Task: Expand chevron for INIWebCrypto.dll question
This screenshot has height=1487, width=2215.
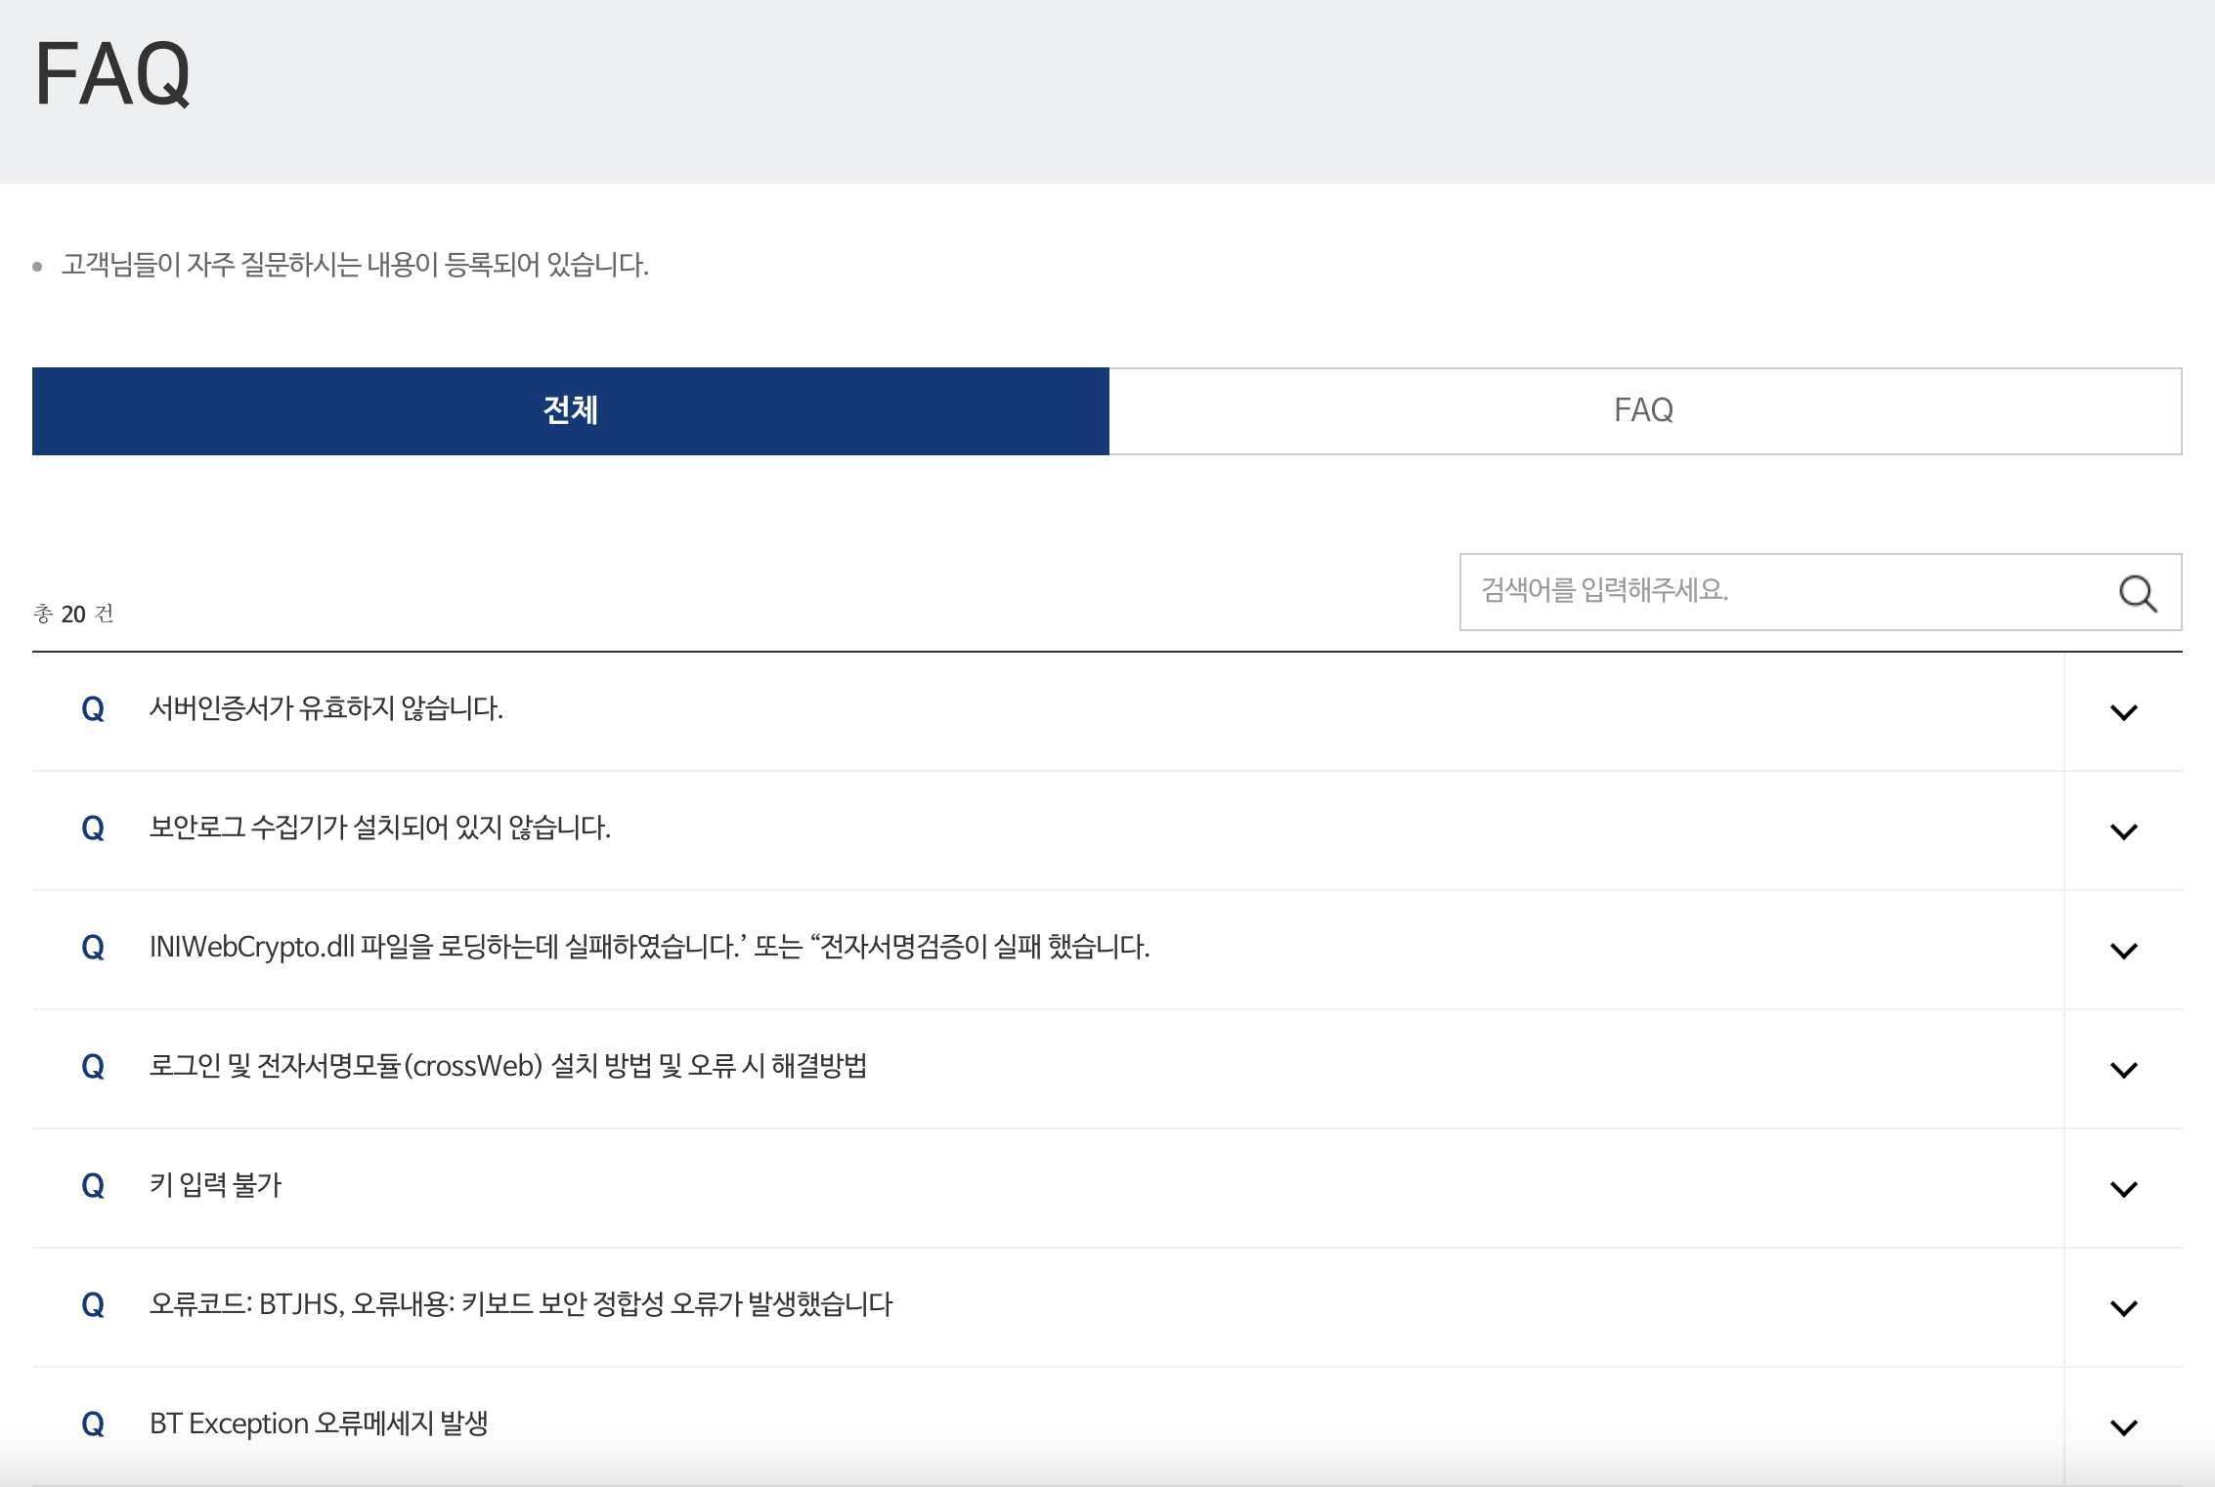Action: point(2123,951)
